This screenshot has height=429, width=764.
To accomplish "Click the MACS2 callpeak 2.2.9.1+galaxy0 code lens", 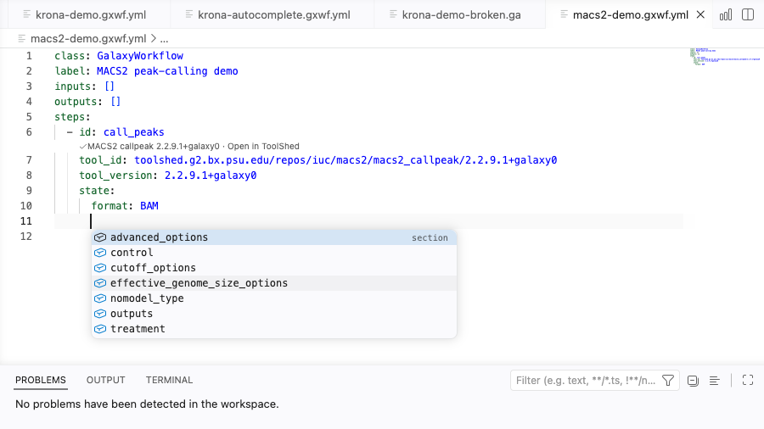I will pos(153,147).
